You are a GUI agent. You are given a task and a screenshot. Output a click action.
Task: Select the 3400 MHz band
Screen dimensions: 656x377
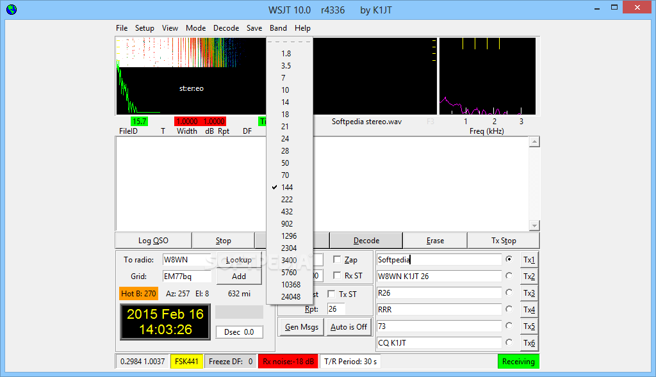pyautogui.click(x=290, y=260)
